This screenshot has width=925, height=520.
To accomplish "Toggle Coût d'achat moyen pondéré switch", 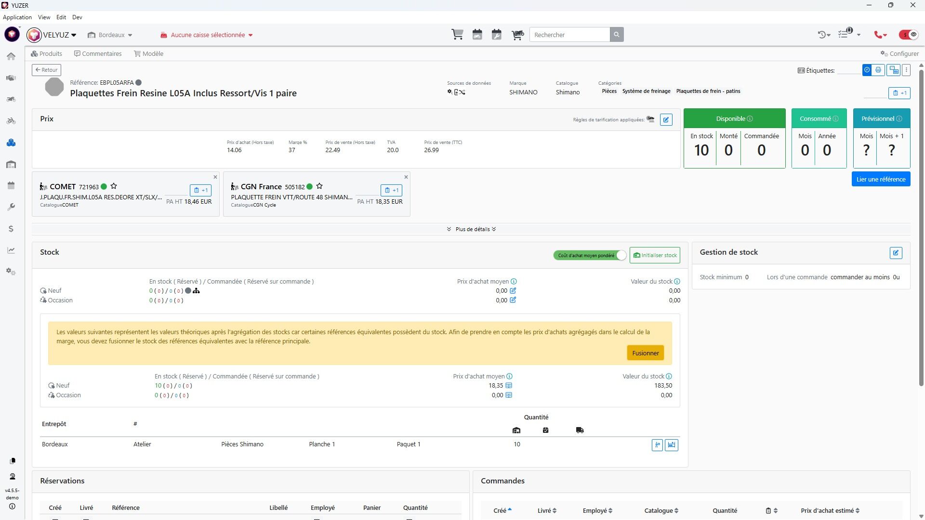I will tap(590, 256).
